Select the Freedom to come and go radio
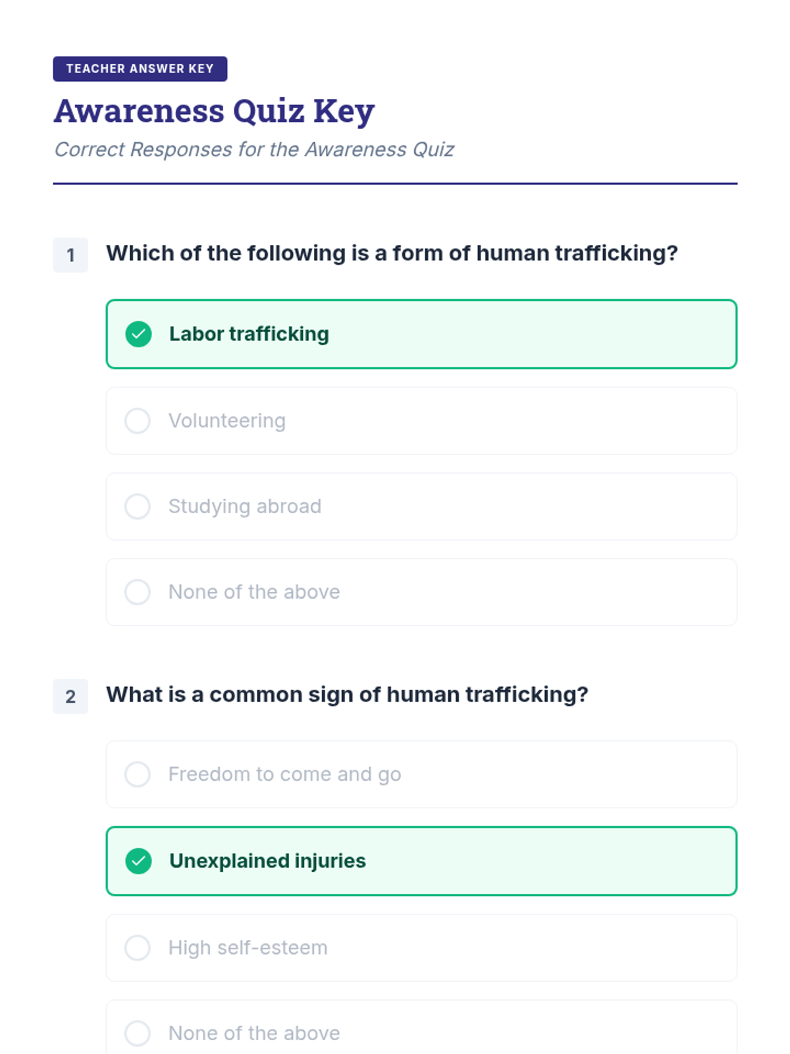The image size is (790, 1054). [138, 774]
